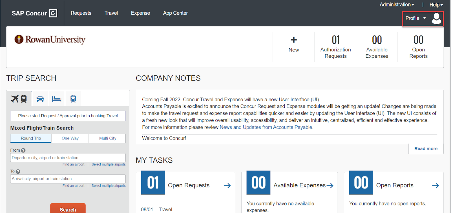Select the Round Trip tab

coord(31,138)
